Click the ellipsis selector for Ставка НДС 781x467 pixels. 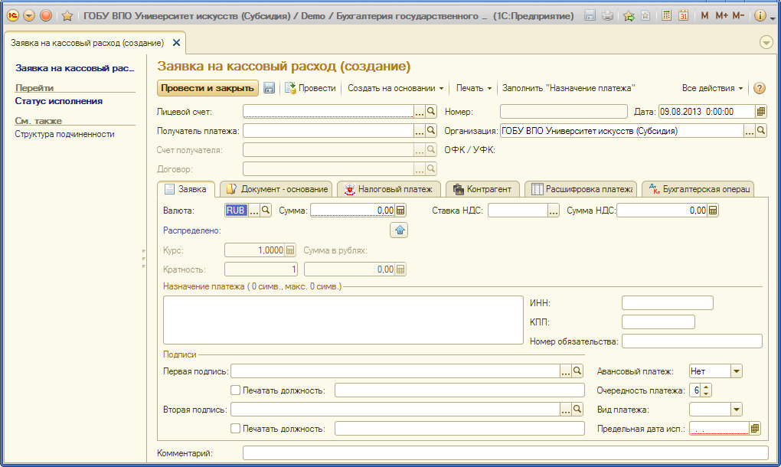coord(554,210)
